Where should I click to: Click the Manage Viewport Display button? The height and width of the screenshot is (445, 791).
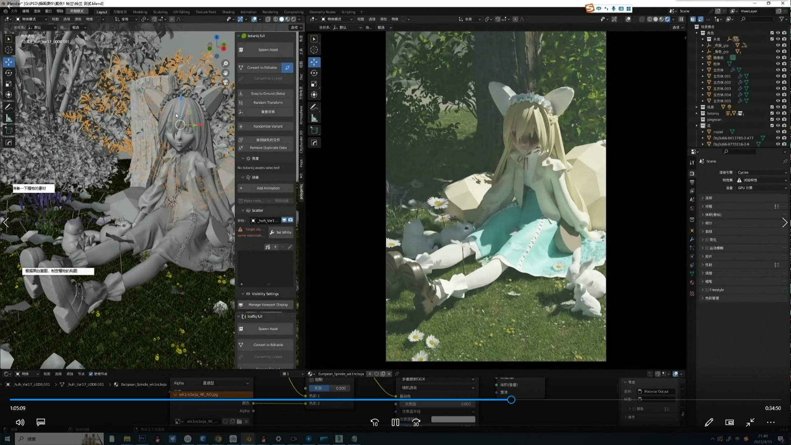point(266,305)
